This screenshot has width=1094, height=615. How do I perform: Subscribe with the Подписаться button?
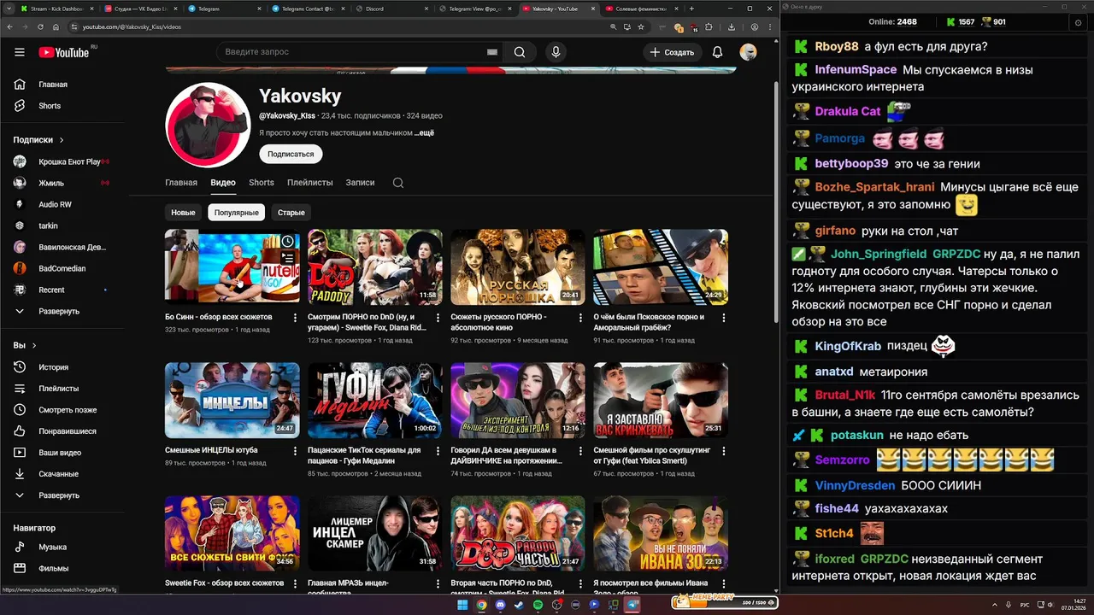click(291, 154)
